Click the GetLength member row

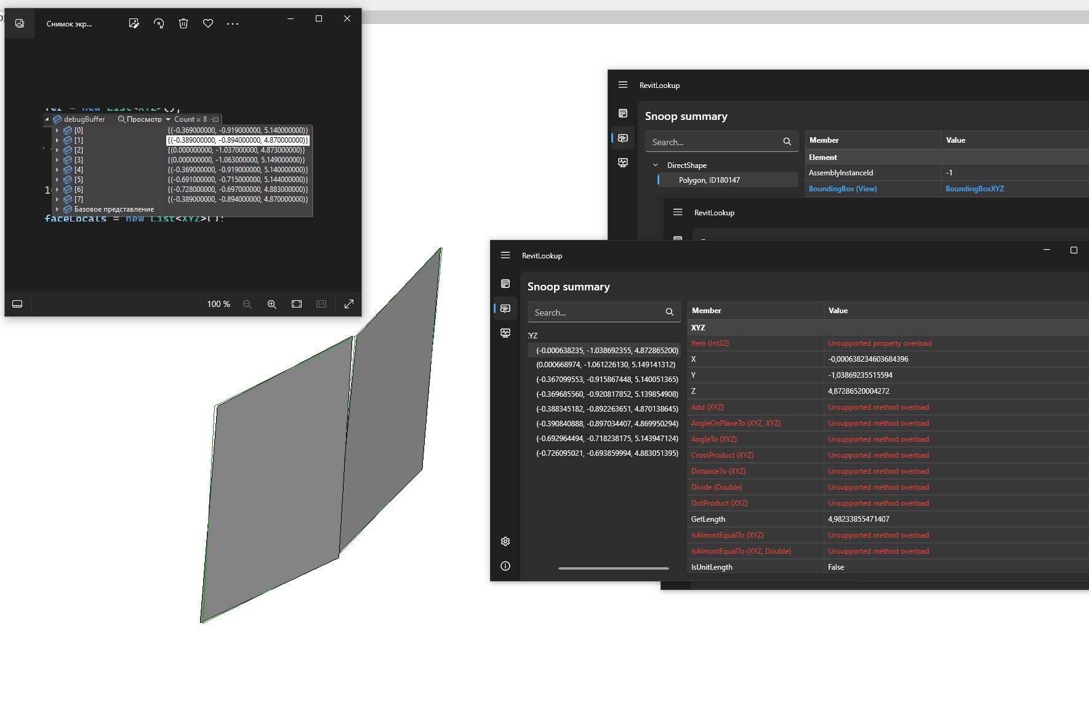point(888,519)
